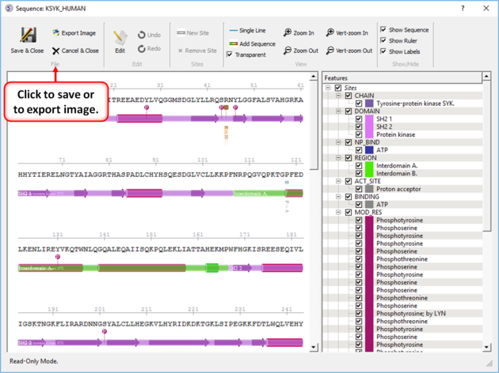Click the Zoom Out magnifier
This screenshot has width=499, height=373.
[x=288, y=51]
